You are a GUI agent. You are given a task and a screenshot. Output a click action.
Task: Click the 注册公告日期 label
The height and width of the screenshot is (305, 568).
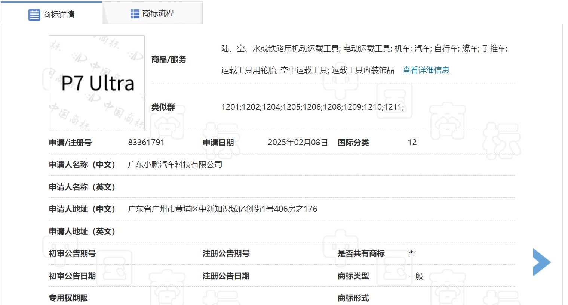tap(226, 276)
